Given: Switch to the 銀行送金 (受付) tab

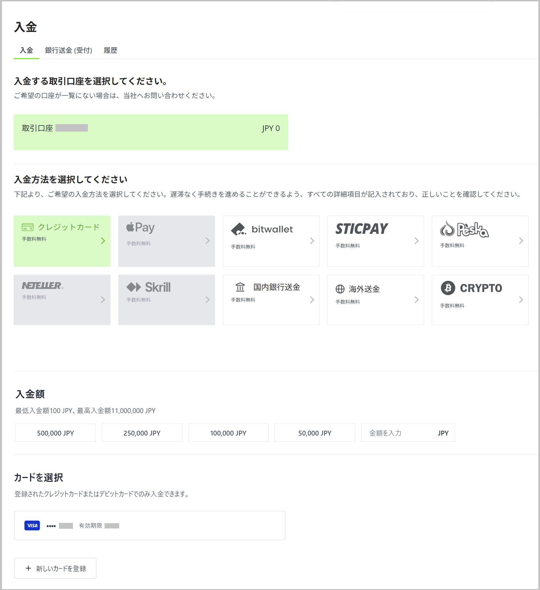Looking at the screenshot, I should [68, 50].
